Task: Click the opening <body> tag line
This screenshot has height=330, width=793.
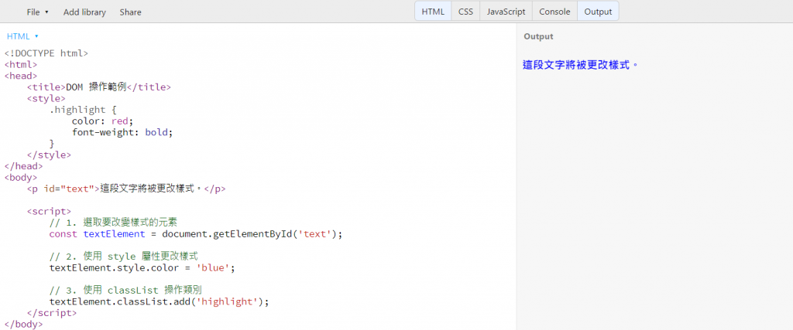Action: point(21,178)
